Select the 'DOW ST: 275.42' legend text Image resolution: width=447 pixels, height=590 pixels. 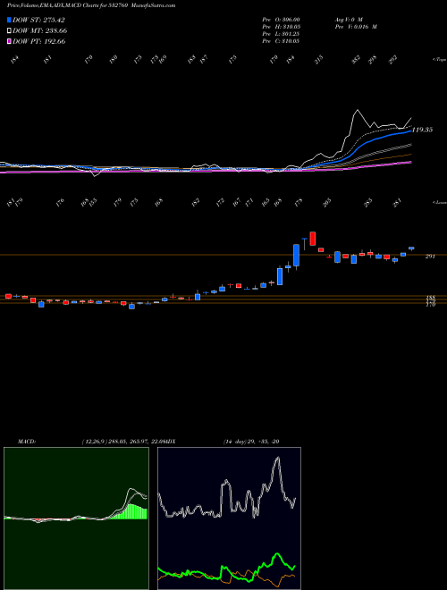pyautogui.click(x=38, y=20)
